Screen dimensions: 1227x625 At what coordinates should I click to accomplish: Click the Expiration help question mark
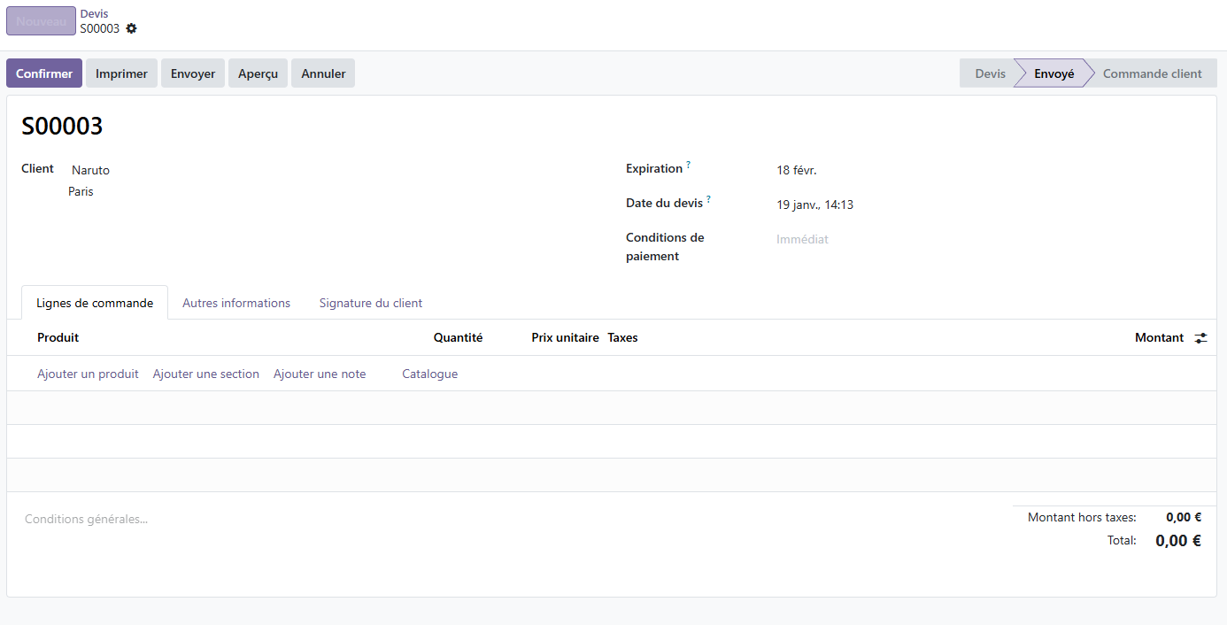pos(688,165)
